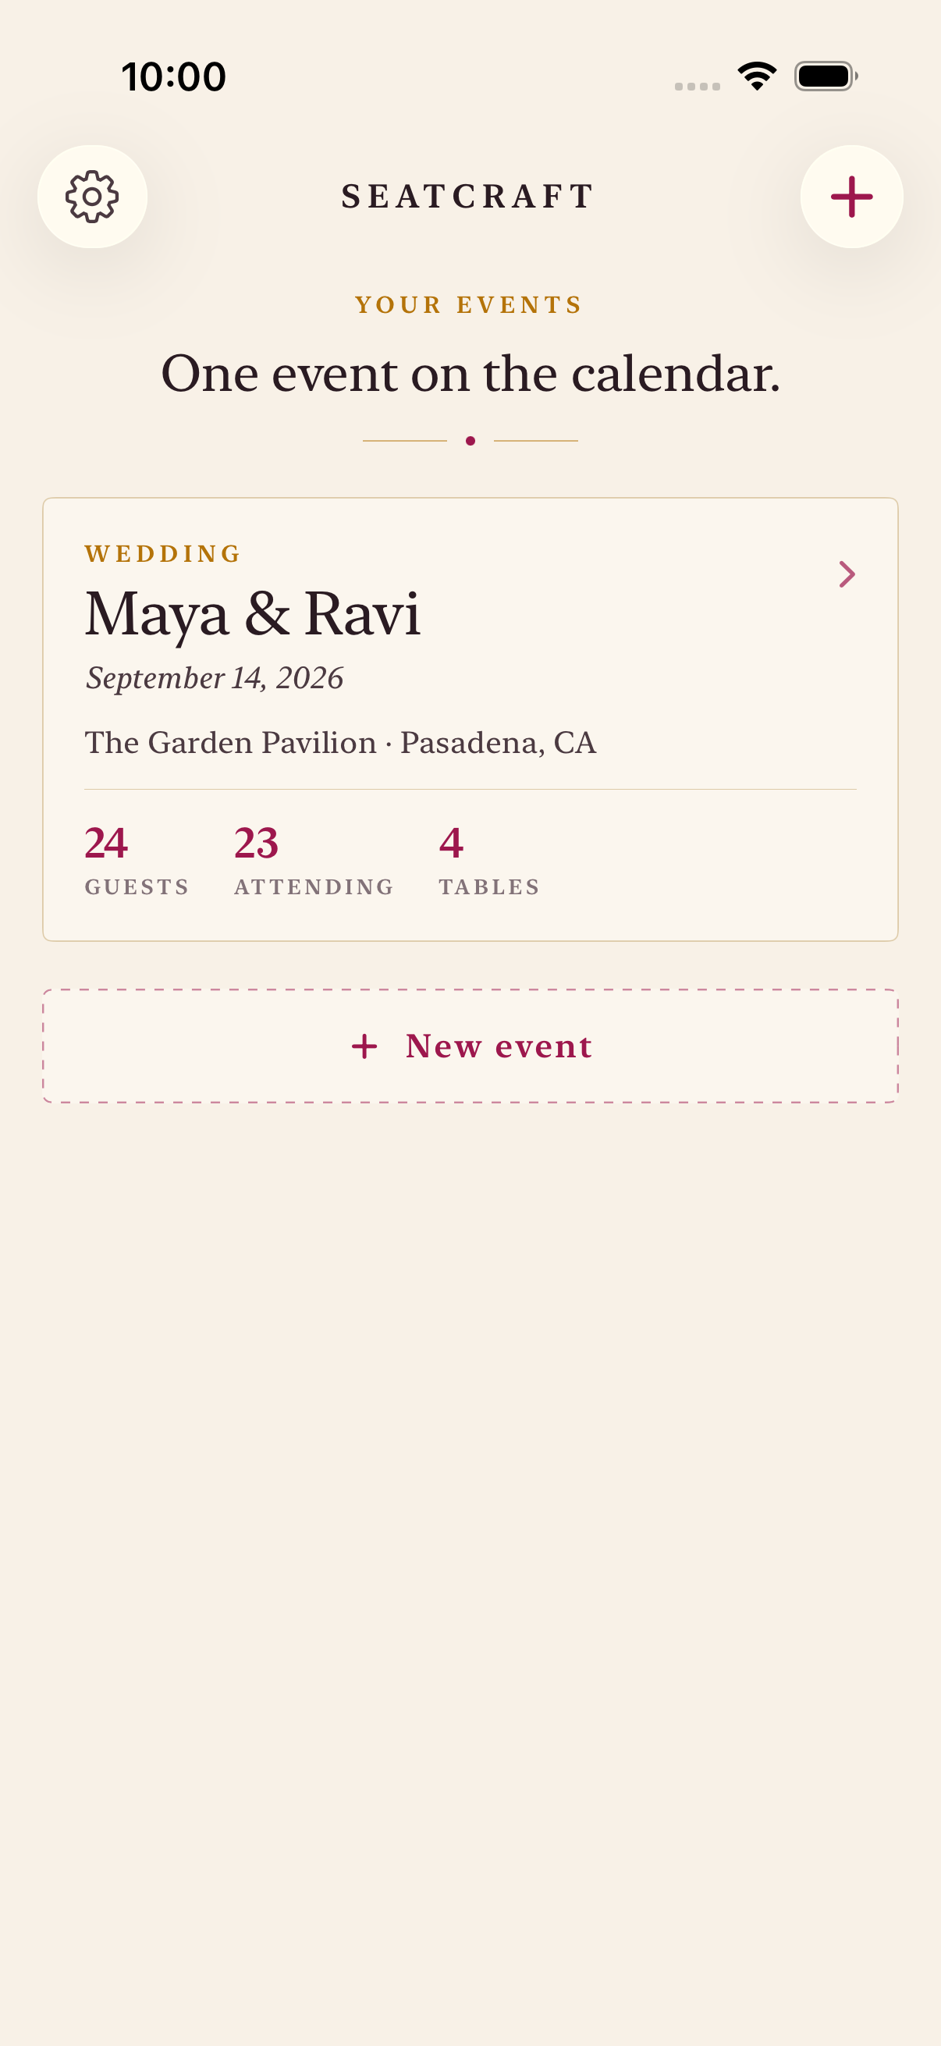Viewport: 941px width, 2046px height.
Task: Click the WEDDING event type label
Action: click(163, 553)
